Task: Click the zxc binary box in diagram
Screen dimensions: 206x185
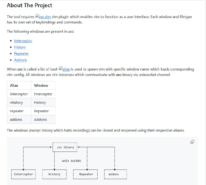Action: (65, 147)
